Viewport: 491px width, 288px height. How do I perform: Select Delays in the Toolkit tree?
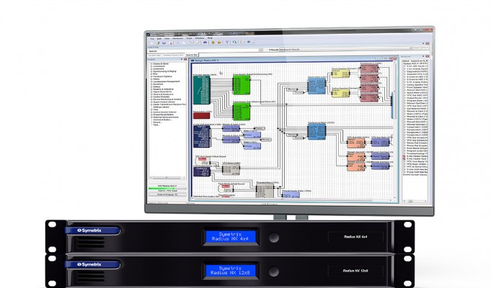tap(157, 86)
